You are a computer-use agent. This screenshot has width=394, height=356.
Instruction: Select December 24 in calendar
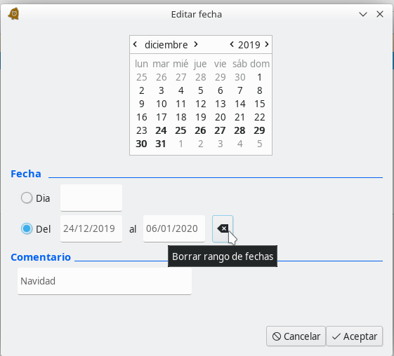pyautogui.click(x=161, y=130)
